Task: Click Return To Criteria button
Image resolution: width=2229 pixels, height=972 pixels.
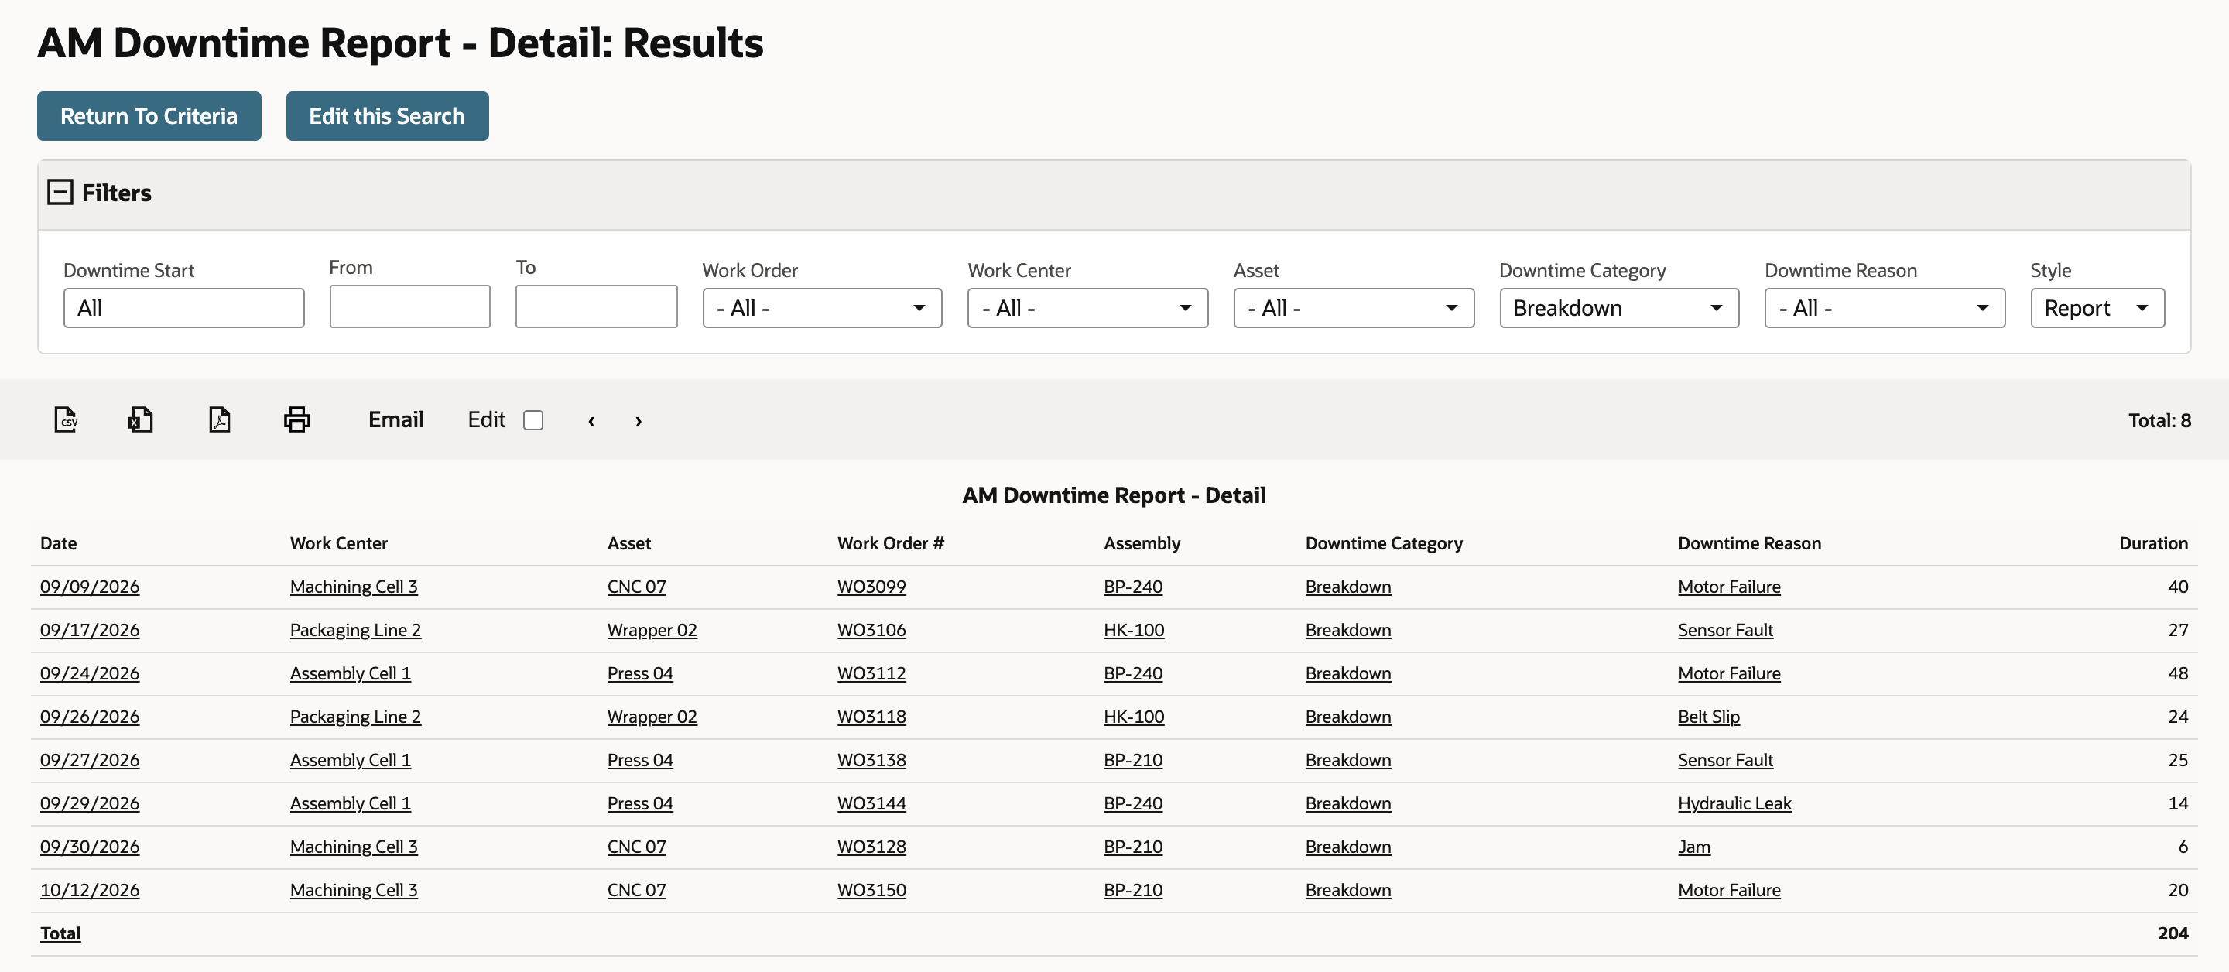Action: tap(149, 116)
